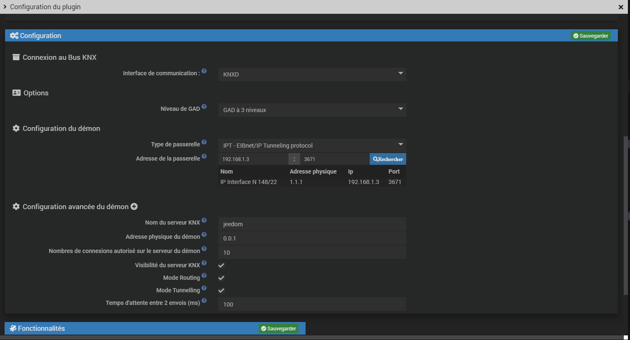Click help icon beside Type de passerelle
Screen dimensions: 630x340
tap(204, 142)
